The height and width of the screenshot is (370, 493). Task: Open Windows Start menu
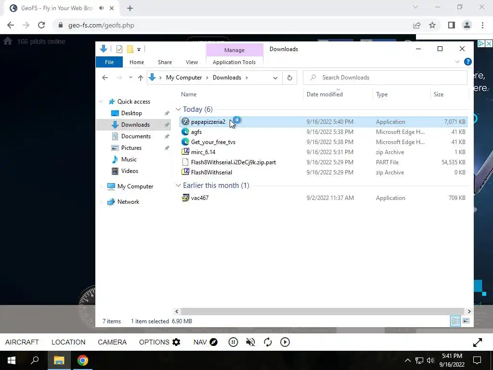point(12,360)
